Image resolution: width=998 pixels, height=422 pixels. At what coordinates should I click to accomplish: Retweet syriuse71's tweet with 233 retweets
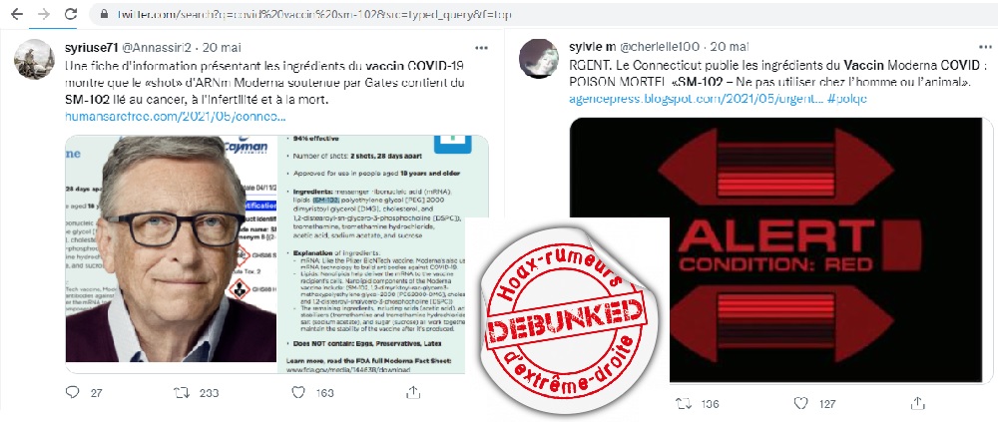pyautogui.click(x=182, y=392)
